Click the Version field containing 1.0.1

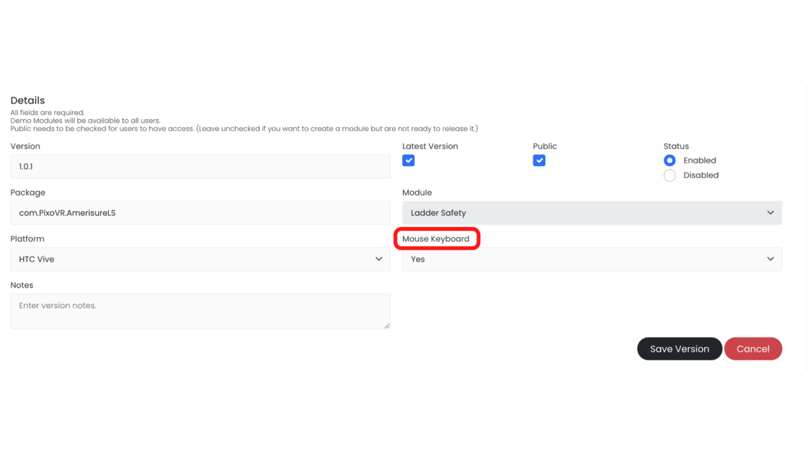coord(200,166)
